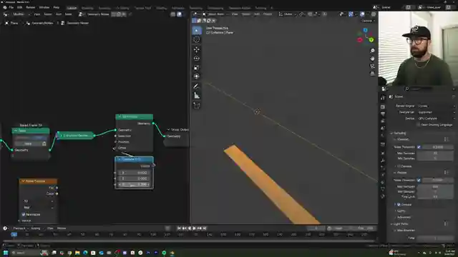Click the pan hand icon in viewport
458x257 pixels.
[x=372, y=59]
